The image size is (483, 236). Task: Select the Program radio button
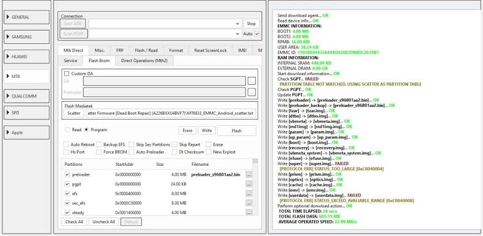[86, 130]
